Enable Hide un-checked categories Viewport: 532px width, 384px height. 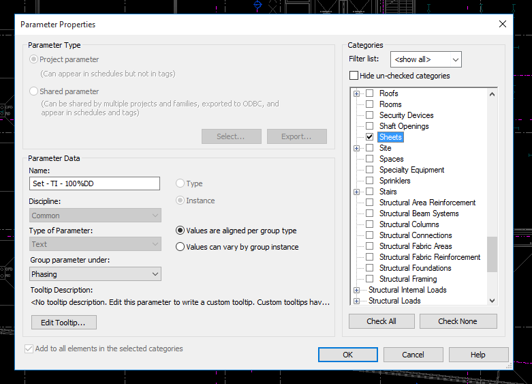354,76
